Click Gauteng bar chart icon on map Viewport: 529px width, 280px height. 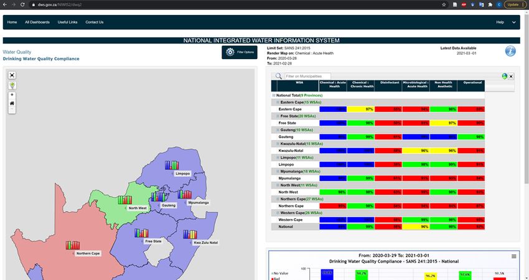158,197
